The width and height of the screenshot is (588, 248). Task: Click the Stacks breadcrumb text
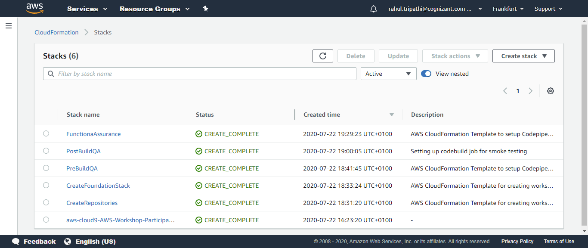pyautogui.click(x=103, y=32)
